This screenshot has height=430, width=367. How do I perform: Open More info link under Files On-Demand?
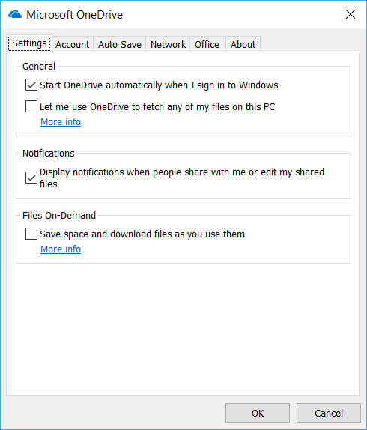pyautogui.click(x=61, y=249)
